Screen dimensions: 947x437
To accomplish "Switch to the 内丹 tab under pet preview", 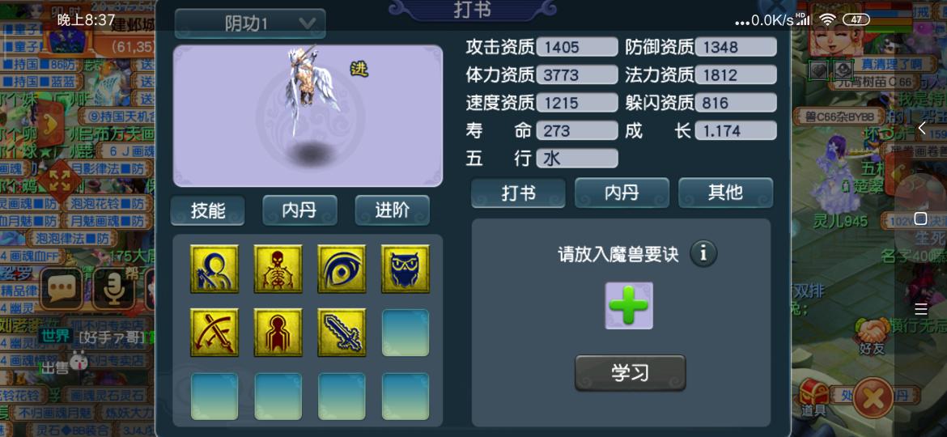I will [x=299, y=210].
